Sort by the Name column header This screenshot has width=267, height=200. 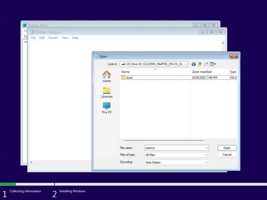point(155,72)
